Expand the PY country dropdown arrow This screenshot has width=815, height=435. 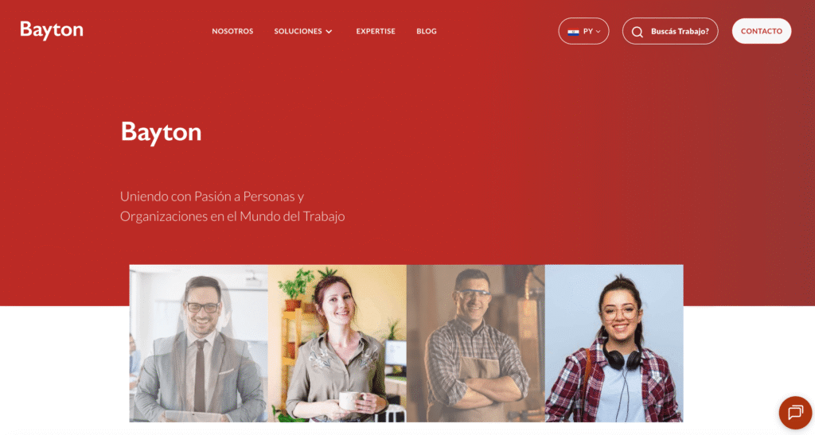click(598, 32)
